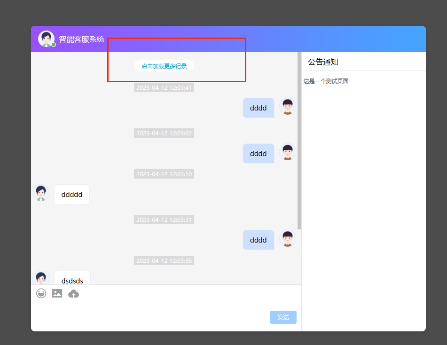Click the avatar beside the 12:03:02 dddd message
The image size is (447, 345).
[287, 152]
